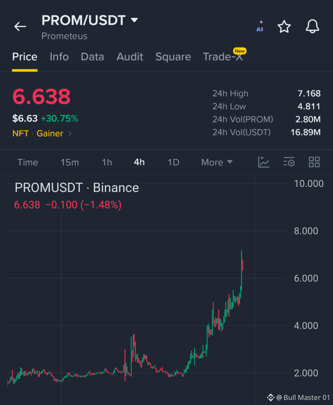The width and height of the screenshot is (333, 405).
Task: Tap the PROMUSDT · Binance chart title
Action: point(77,188)
